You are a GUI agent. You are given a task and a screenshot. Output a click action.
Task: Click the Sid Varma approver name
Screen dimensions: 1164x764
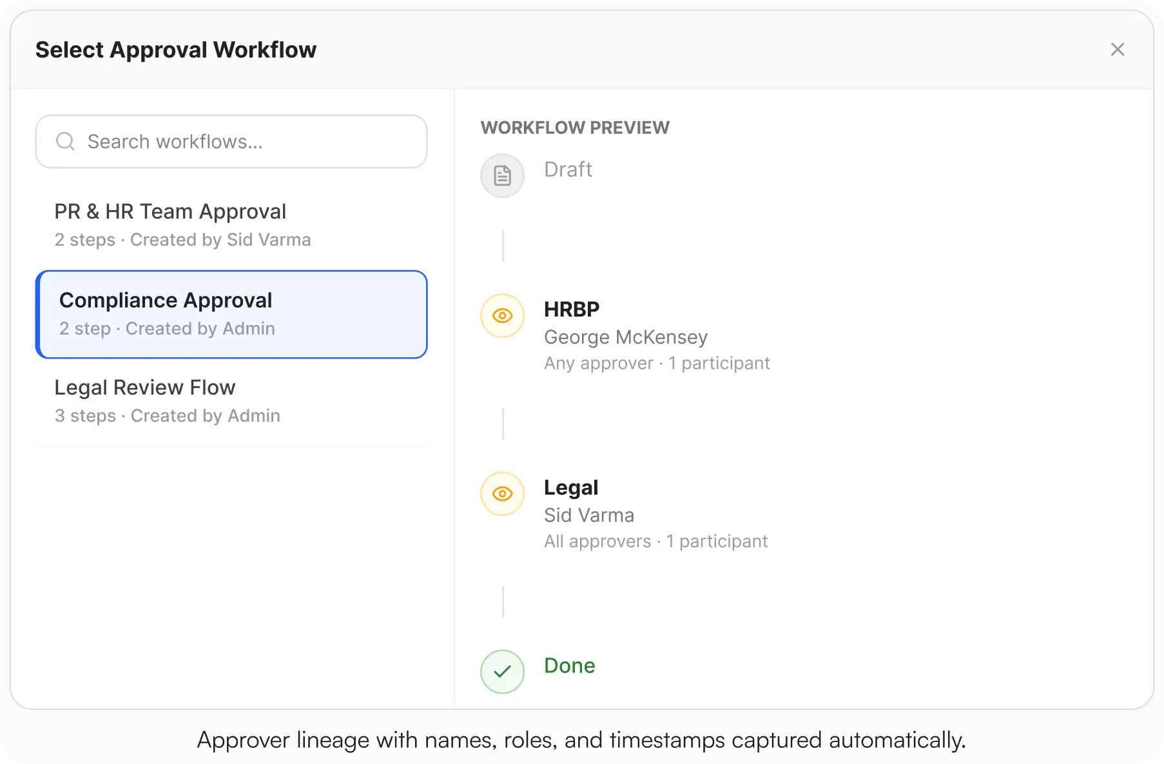[589, 515]
